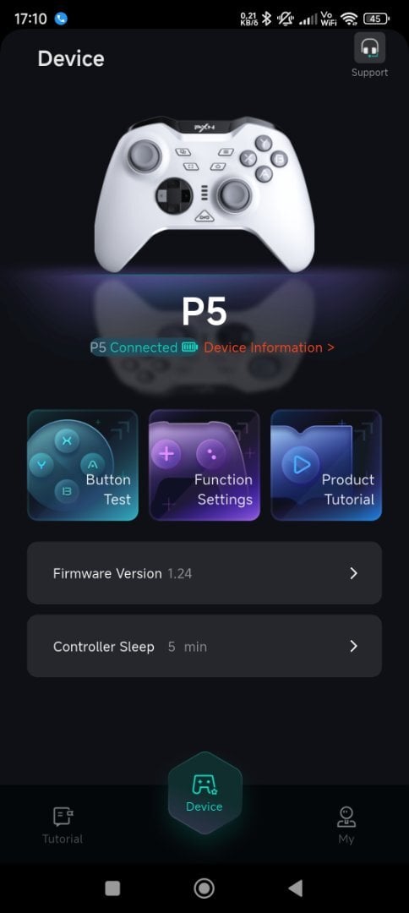This screenshot has height=913, width=409.
Task: Open the Product Tutorial card
Action: click(x=326, y=465)
